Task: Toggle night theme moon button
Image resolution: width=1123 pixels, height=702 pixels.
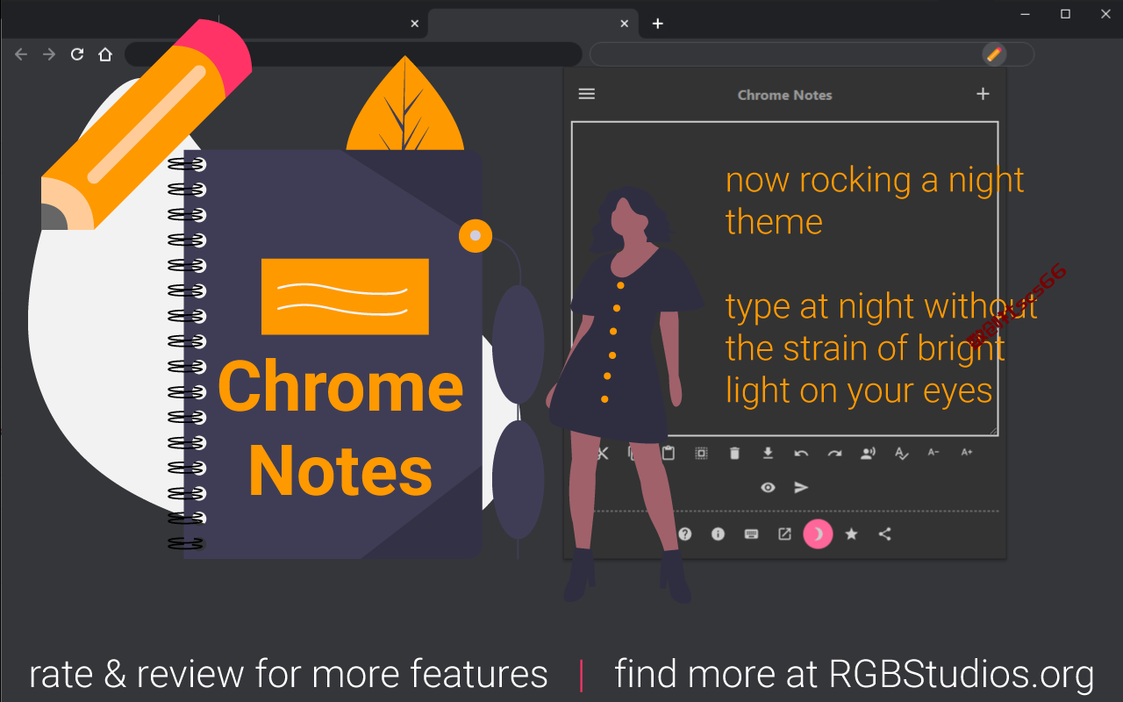Action: [x=818, y=534]
